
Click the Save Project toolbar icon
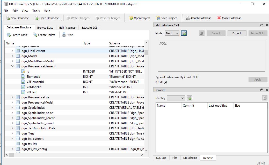[x=158, y=18]
